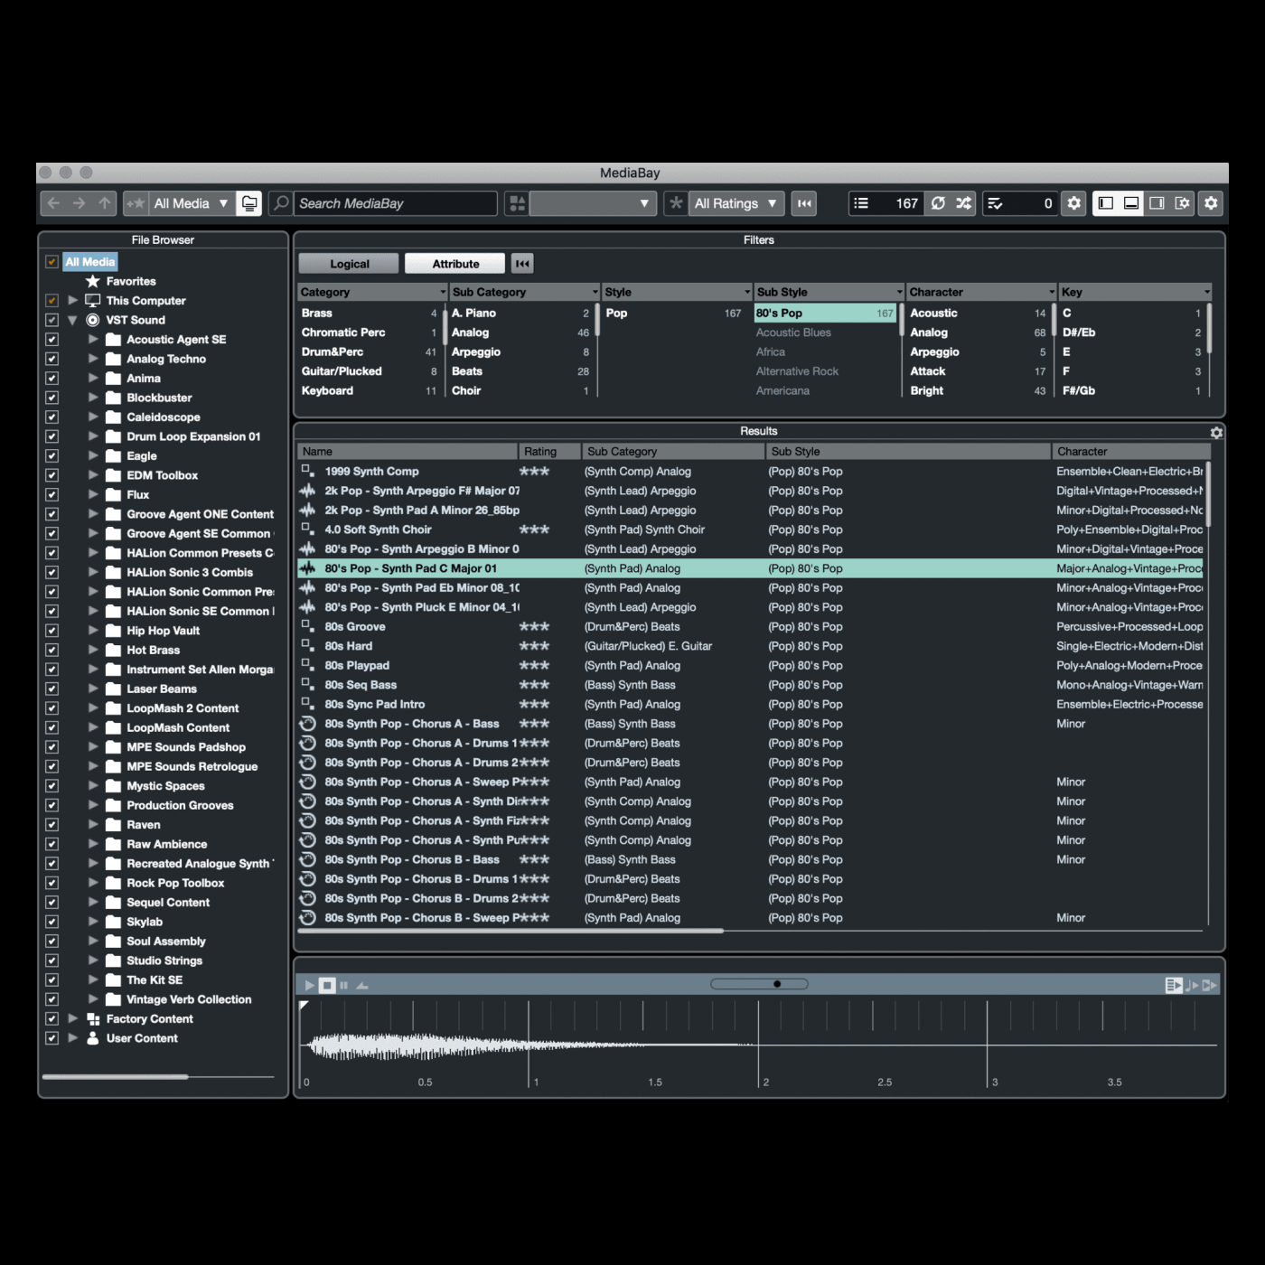Expand Anima folder

(93, 379)
